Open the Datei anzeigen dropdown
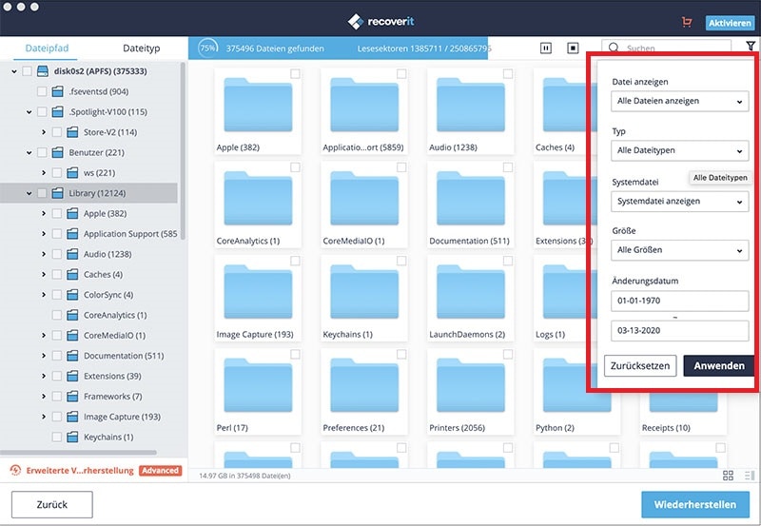This screenshot has width=761, height=526. [679, 101]
